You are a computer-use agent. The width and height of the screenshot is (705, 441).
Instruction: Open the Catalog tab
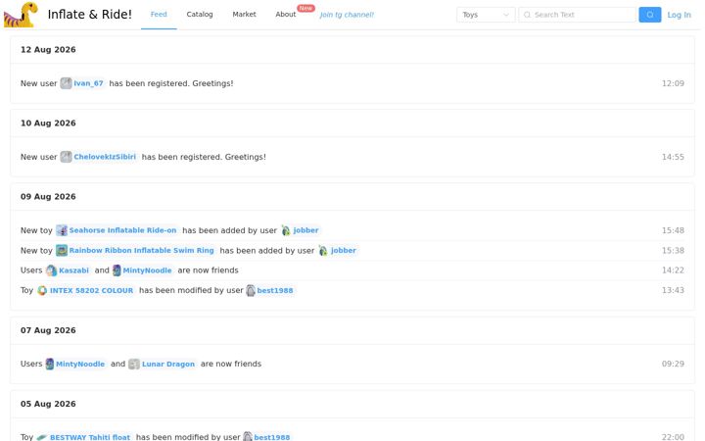click(200, 15)
